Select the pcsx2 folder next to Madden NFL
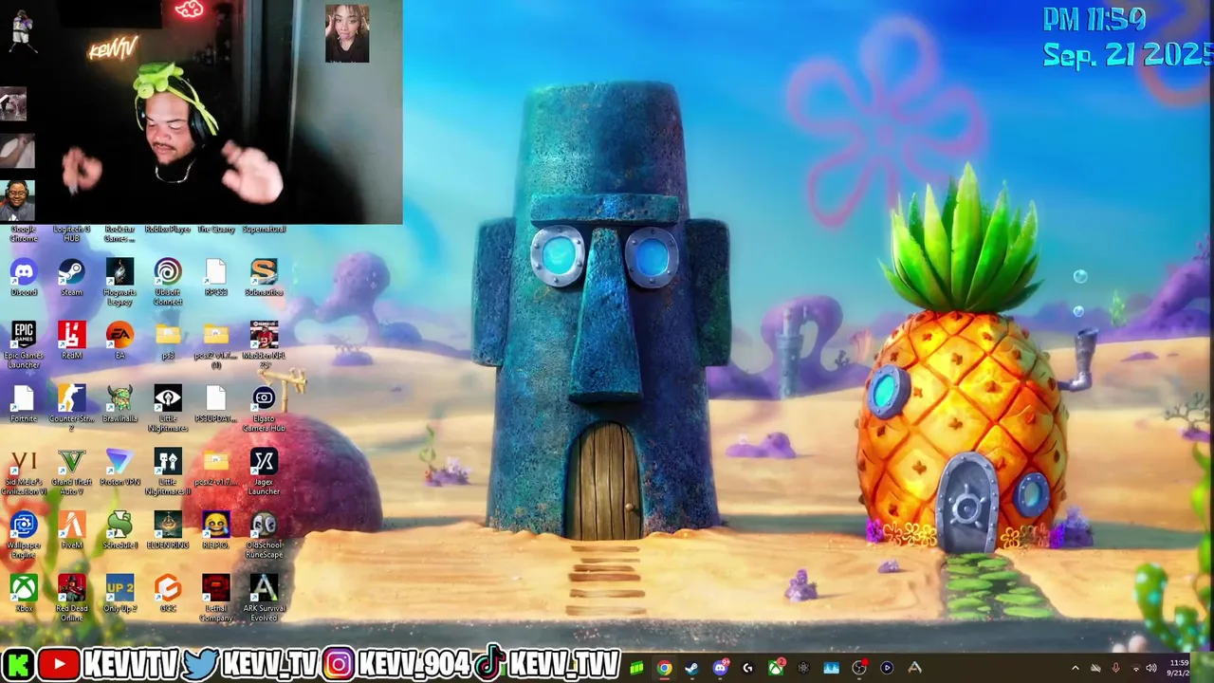Viewport: 1214px width, 683px height. 215,345
